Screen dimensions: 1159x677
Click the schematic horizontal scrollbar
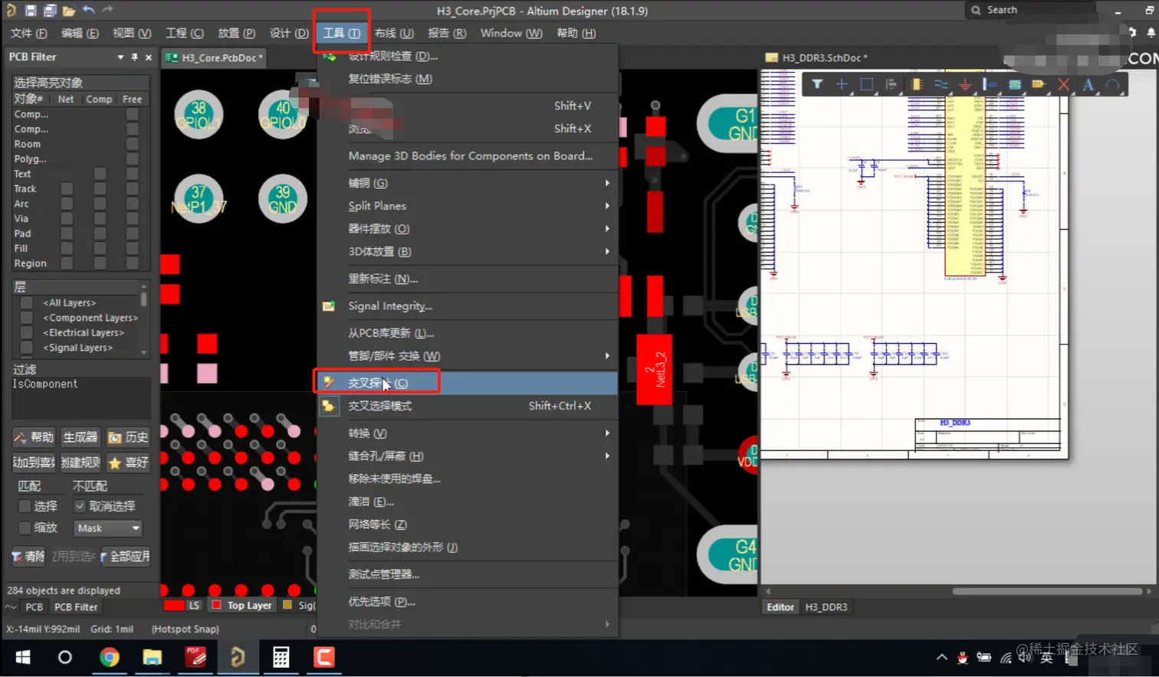1047,591
